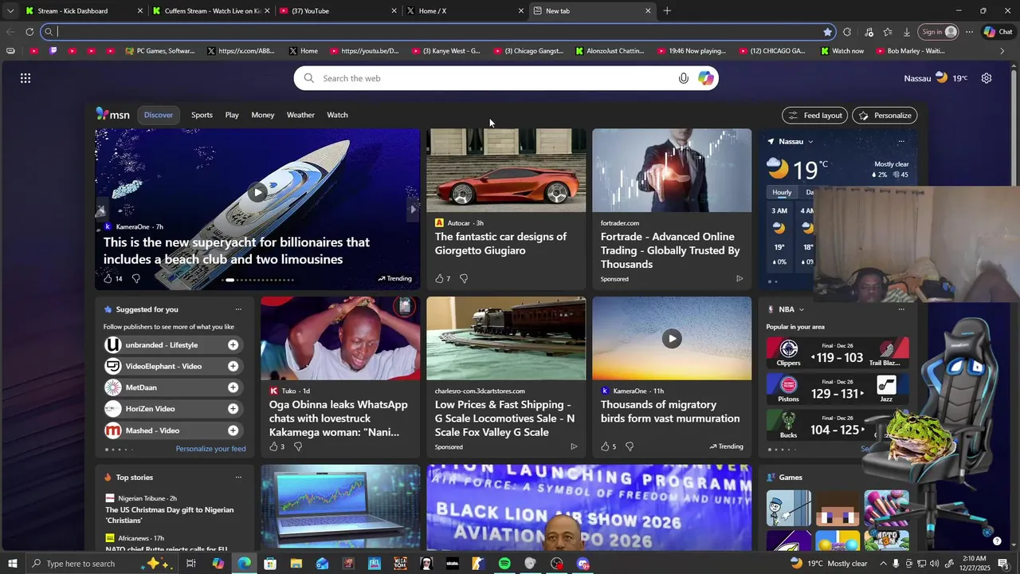Follow Mashed - Video publisher
Viewport: 1020px width, 574px height.
[x=233, y=431]
